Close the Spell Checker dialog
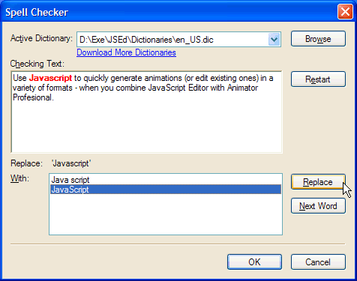Screen dimensions: 357x281 (345, 11)
